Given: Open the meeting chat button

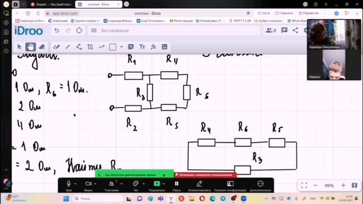Looking at the screenshot, I should coord(136,185).
